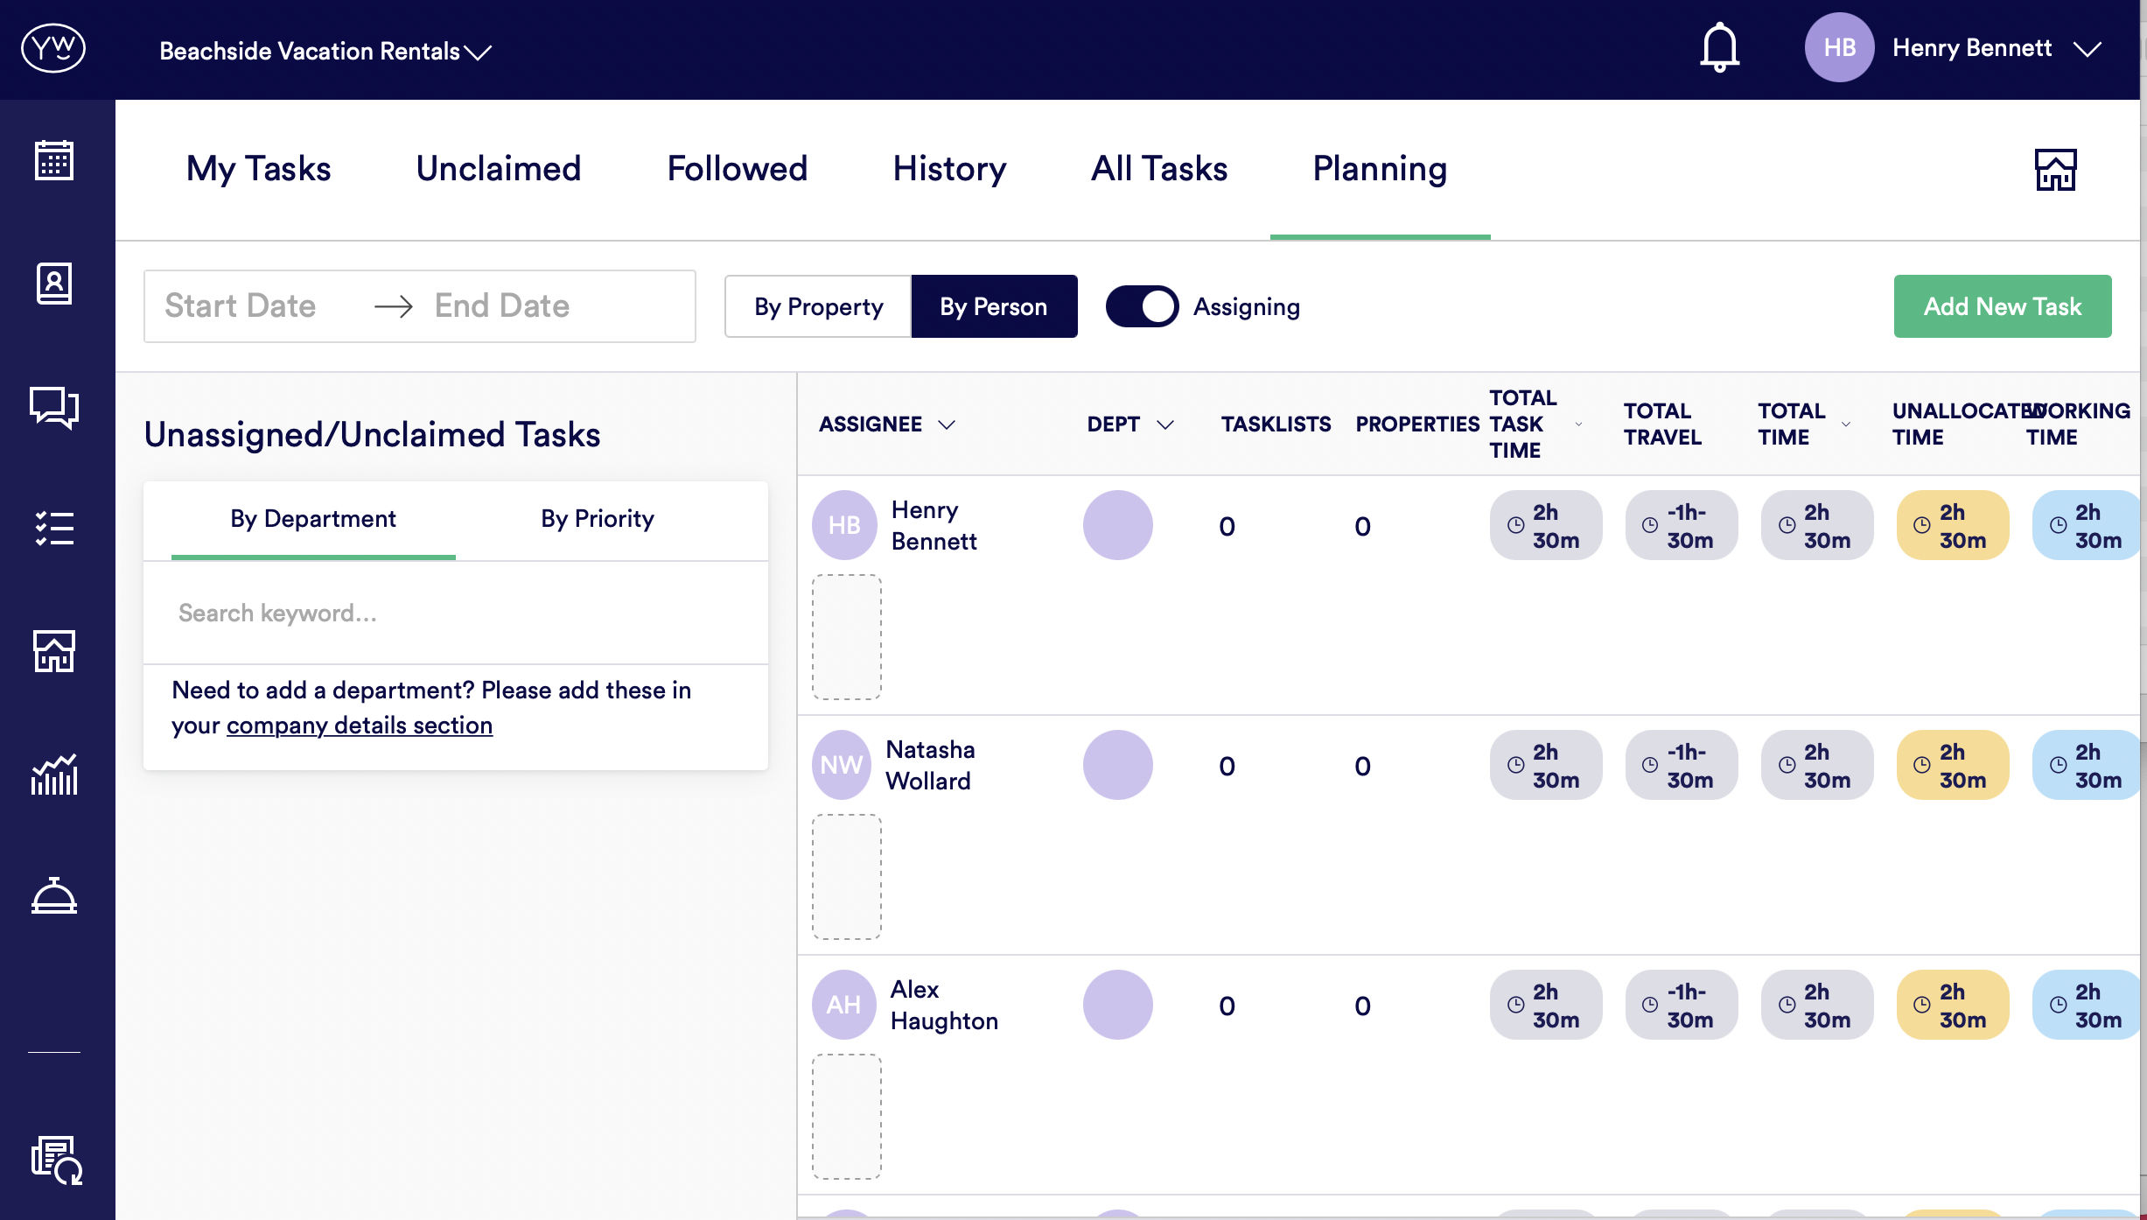Open the concierge bell icon in sidebar
Viewport: 2147px width, 1220px height.
click(54, 896)
